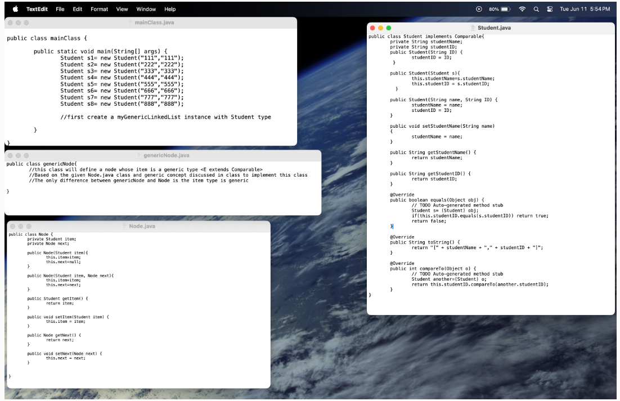
Task: Open Spotlight search from the menu bar
Action: click(x=536, y=9)
